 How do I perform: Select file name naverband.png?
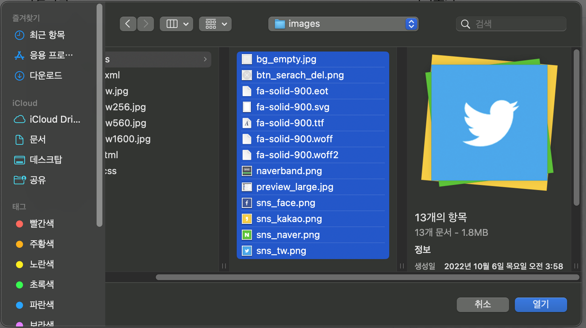point(289,171)
